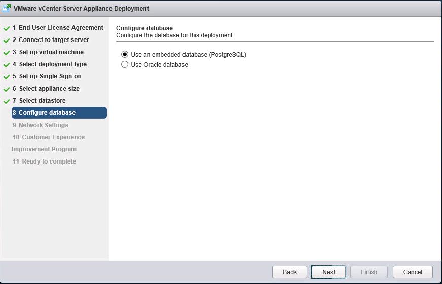The width and height of the screenshot is (442, 284).
Task: Go to step 1 End User License Agreement
Action: [58, 28]
